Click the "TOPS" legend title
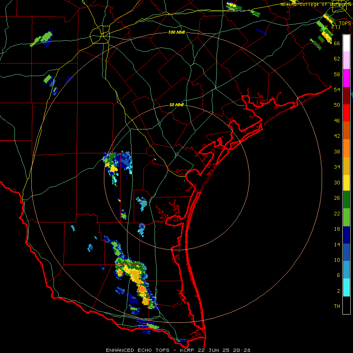353x353 pixels. tap(345, 24)
